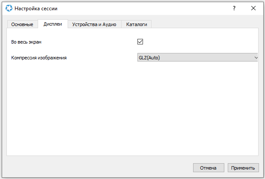The width and height of the screenshot is (265, 179).
Task: Click the GLZ(Auto) selected value text
Action: pyautogui.click(x=149, y=58)
